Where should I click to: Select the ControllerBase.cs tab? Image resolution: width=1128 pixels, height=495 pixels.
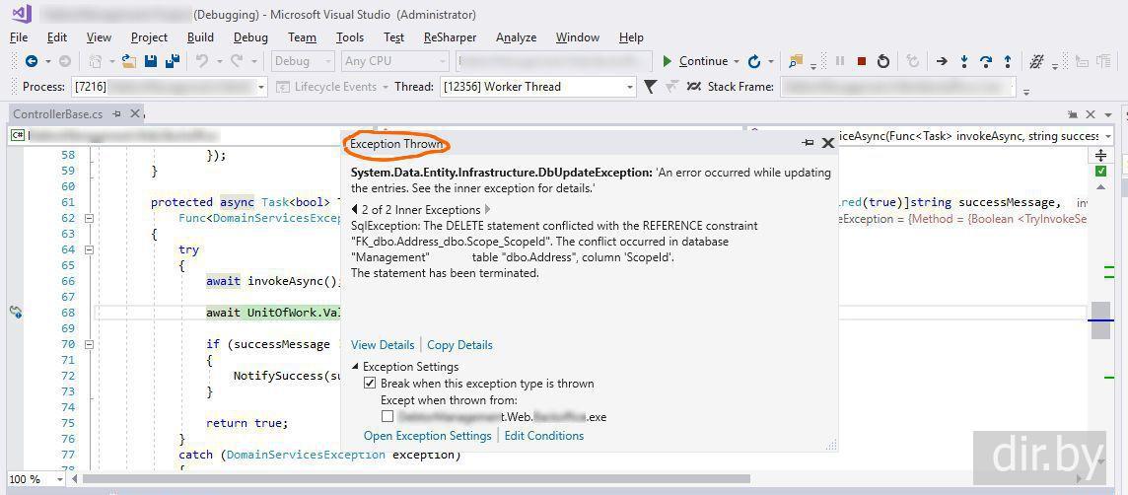pyautogui.click(x=58, y=113)
